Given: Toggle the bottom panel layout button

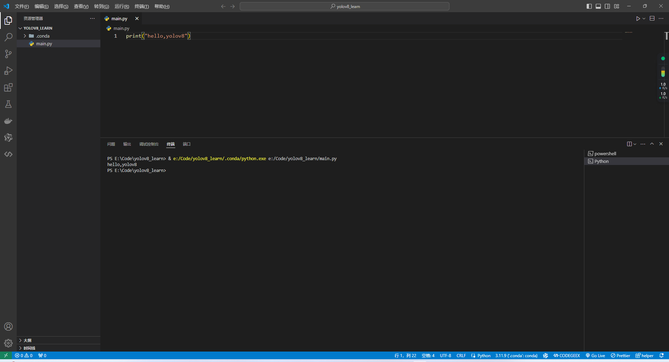Looking at the screenshot, I should pyautogui.click(x=598, y=6).
